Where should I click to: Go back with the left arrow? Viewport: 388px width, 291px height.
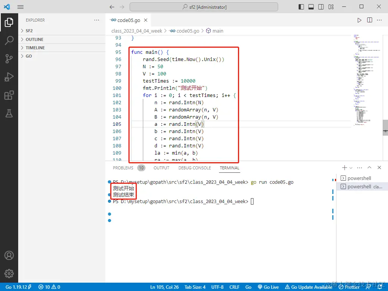(x=112, y=7)
